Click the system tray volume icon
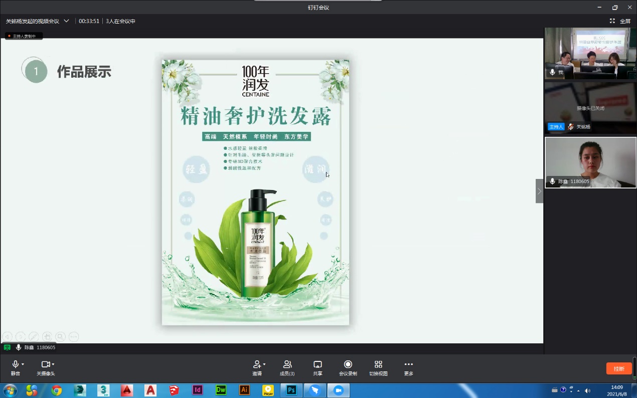Image resolution: width=637 pixels, height=398 pixels. point(587,390)
